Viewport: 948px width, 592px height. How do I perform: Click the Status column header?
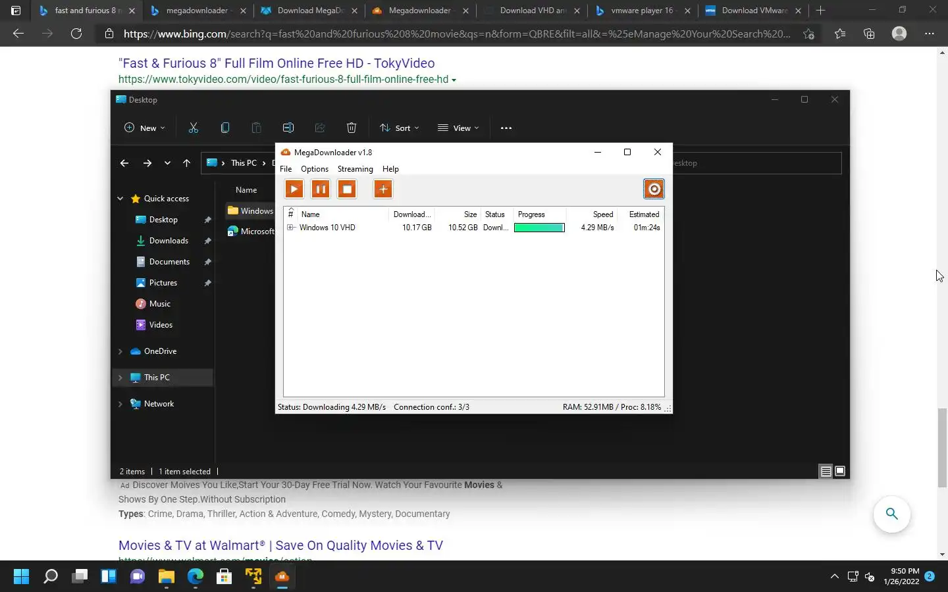click(496, 214)
